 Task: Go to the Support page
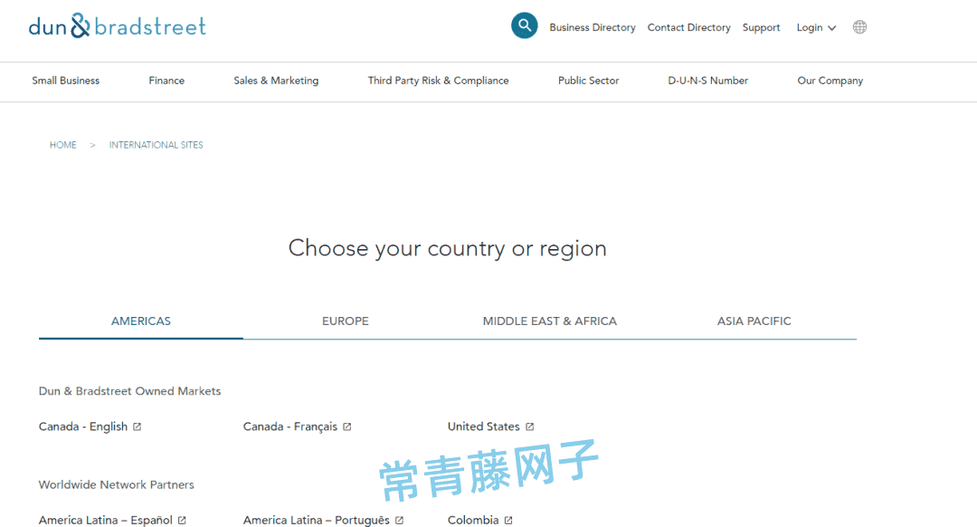click(762, 27)
